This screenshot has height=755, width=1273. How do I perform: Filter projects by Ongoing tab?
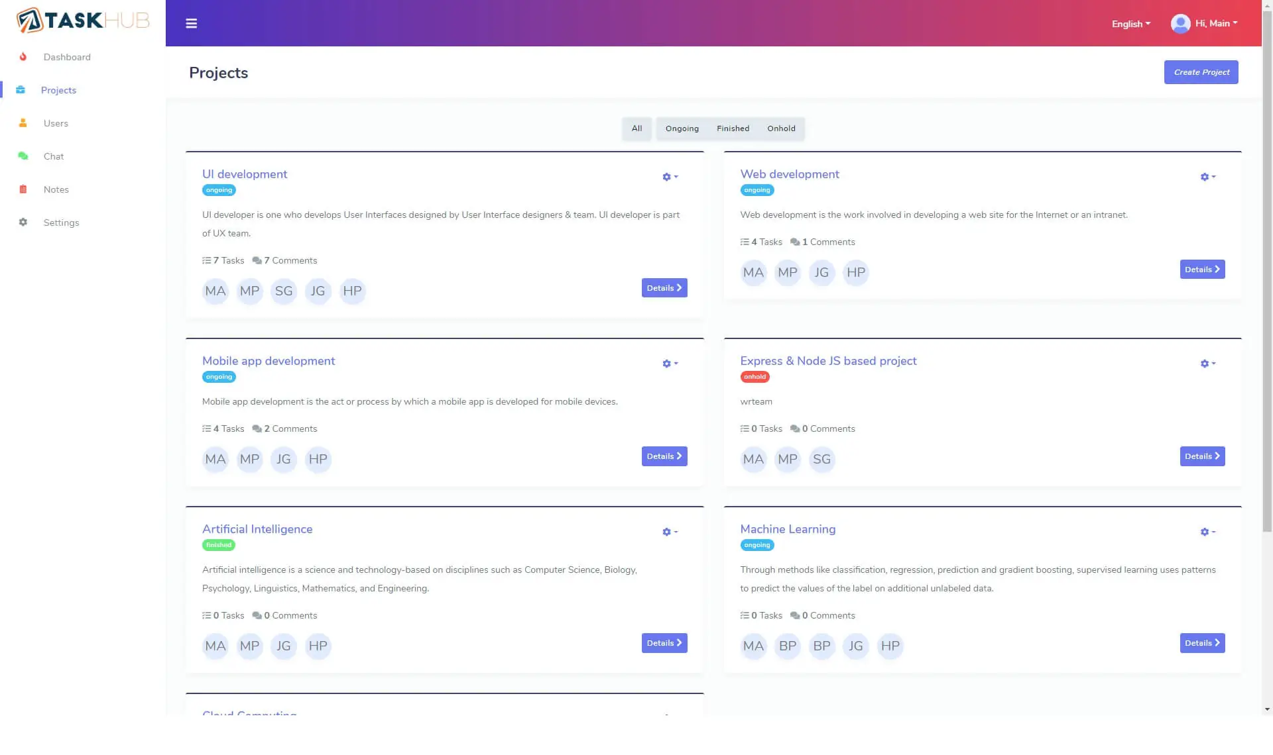[x=682, y=128]
